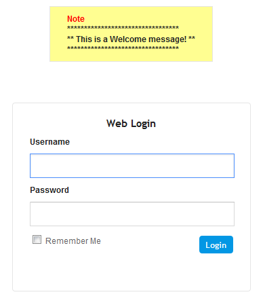
Task: Click inside the Password text box
Action: tap(132, 214)
